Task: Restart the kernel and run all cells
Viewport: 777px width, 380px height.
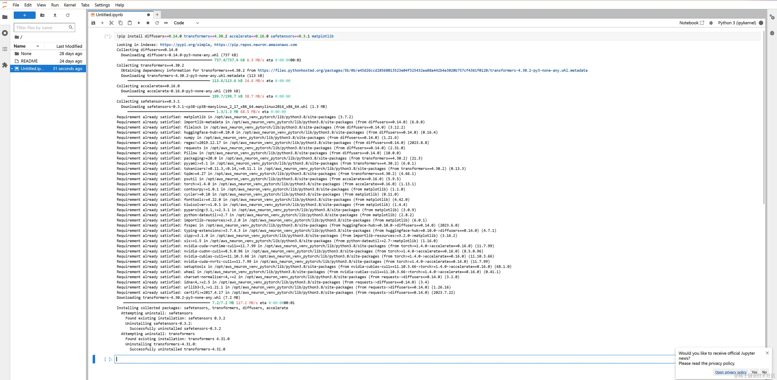Action: pyautogui.click(x=166, y=23)
